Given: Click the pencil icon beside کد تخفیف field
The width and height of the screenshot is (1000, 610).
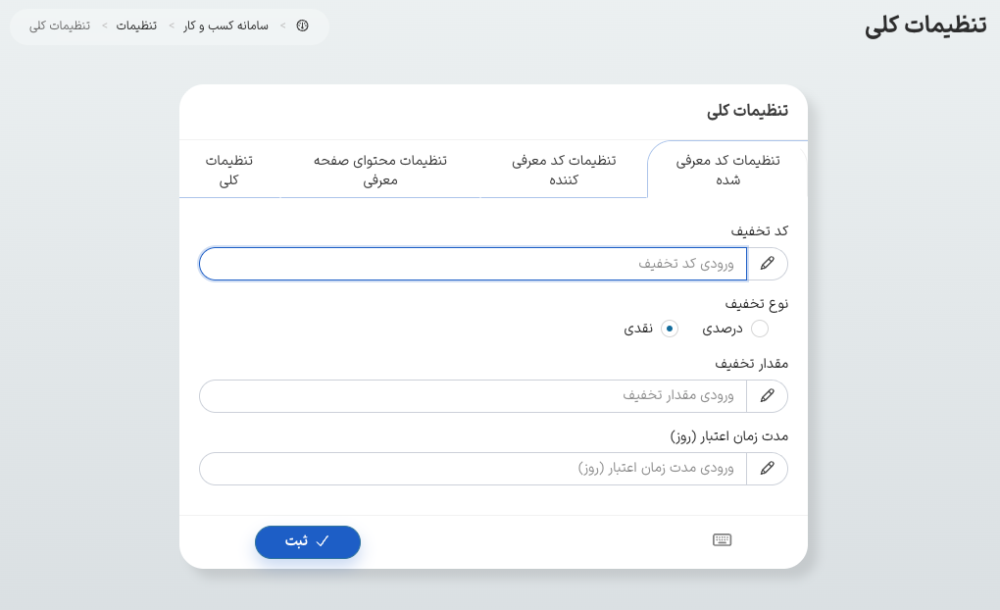Looking at the screenshot, I should pos(768,263).
